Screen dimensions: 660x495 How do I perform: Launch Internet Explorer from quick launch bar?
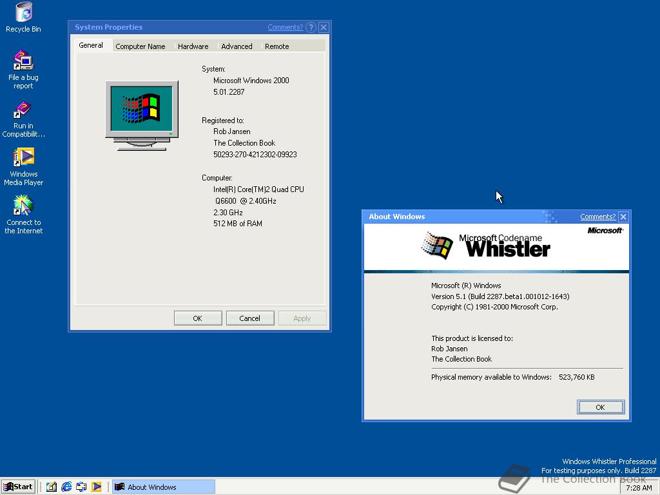pyautogui.click(x=66, y=487)
